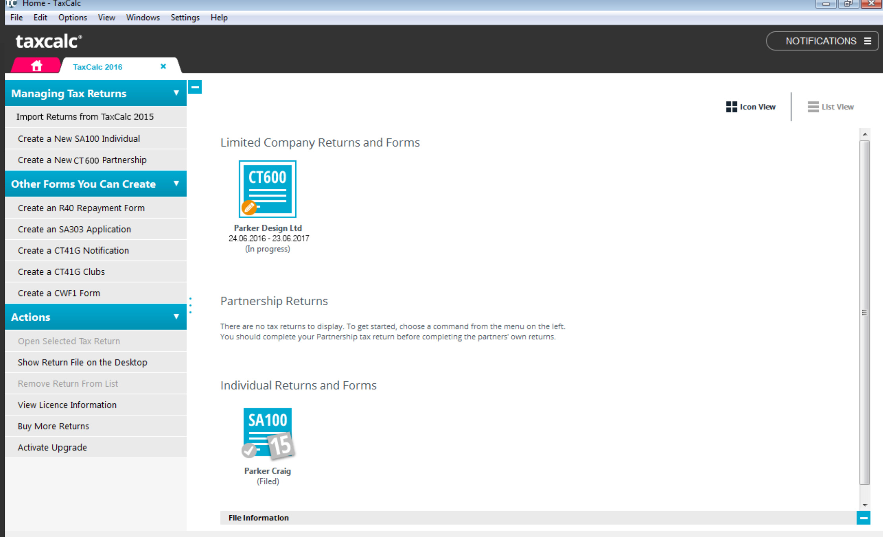
Task: Create a New SA100 Individual return
Action: pos(96,139)
